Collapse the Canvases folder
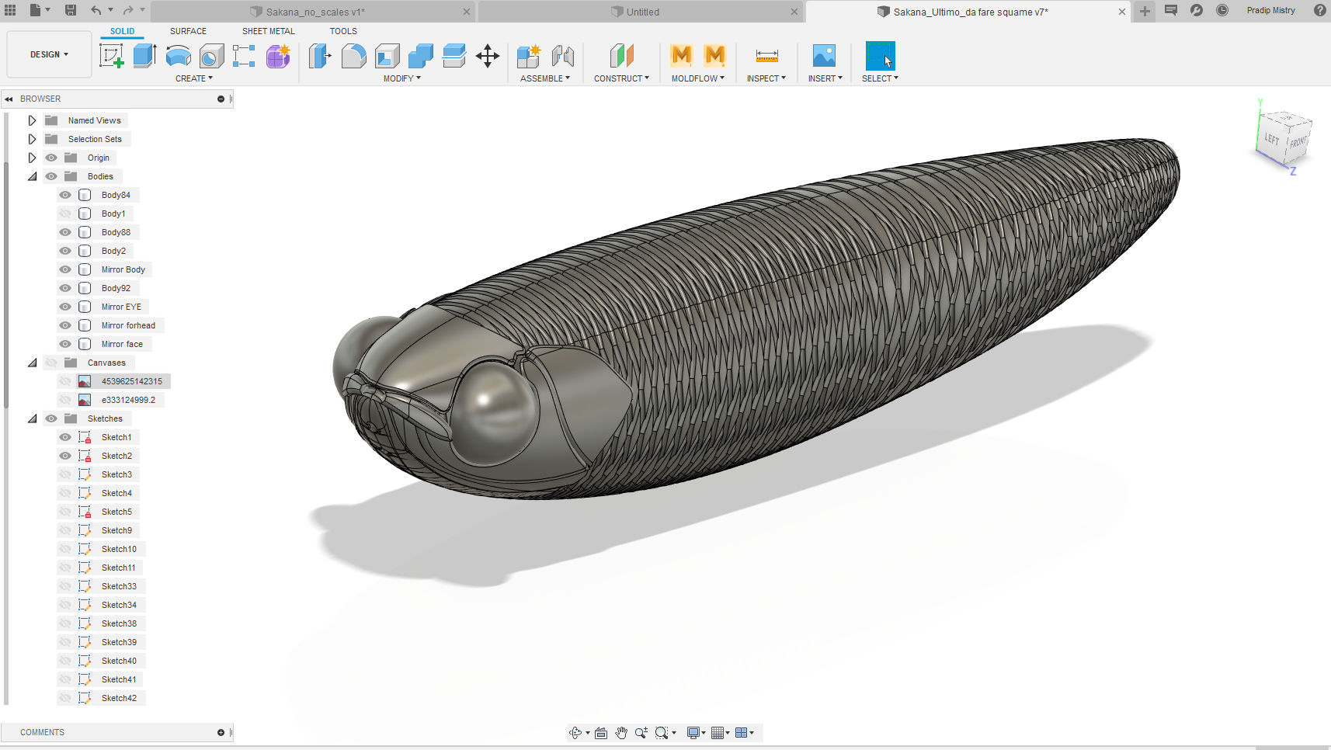 tap(32, 363)
